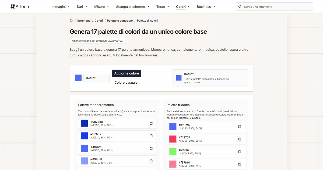323x170 pixels.
Task: Open the Testo menu
Action: click(161, 7)
